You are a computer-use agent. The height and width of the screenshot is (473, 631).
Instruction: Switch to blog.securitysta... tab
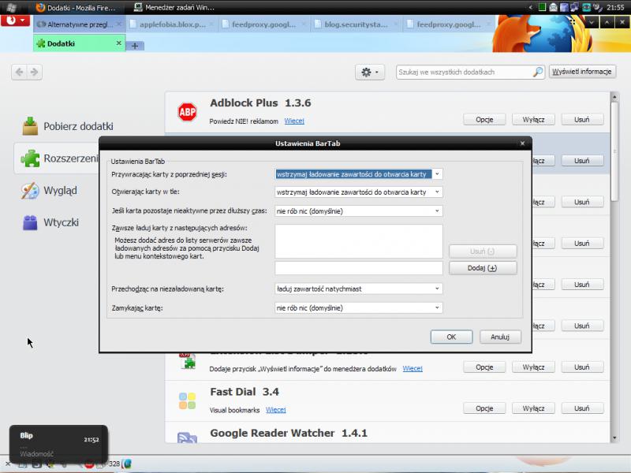(357, 24)
